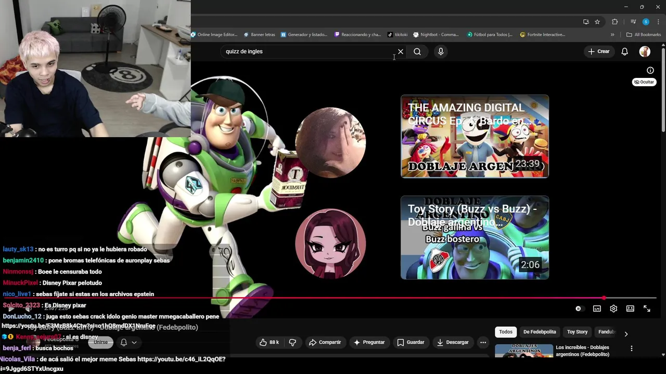Open Nightbot Commands bookmark
666x374 pixels.
(x=436, y=35)
